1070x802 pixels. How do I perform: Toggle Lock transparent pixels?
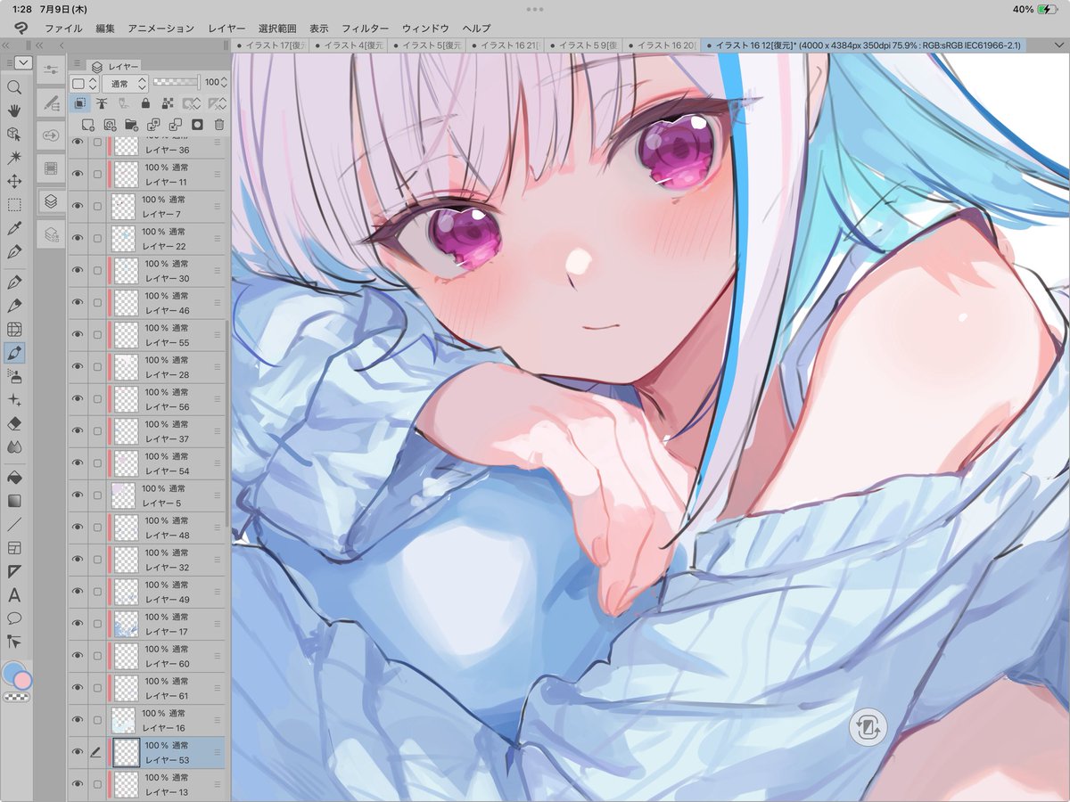(166, 103)
